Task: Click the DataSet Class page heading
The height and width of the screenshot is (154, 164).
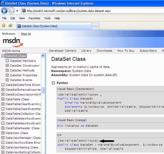Action: coord(68,59)
